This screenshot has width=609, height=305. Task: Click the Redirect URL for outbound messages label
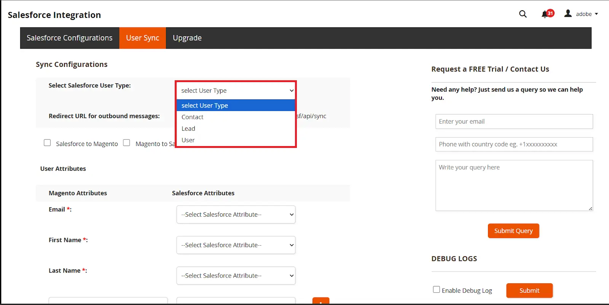tap(104, 116)
